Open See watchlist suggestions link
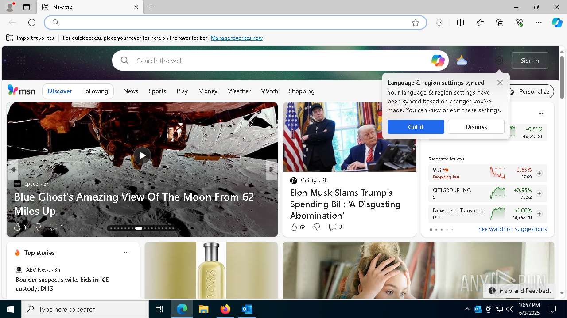This screenshot has height=318, width=567. 513,229
